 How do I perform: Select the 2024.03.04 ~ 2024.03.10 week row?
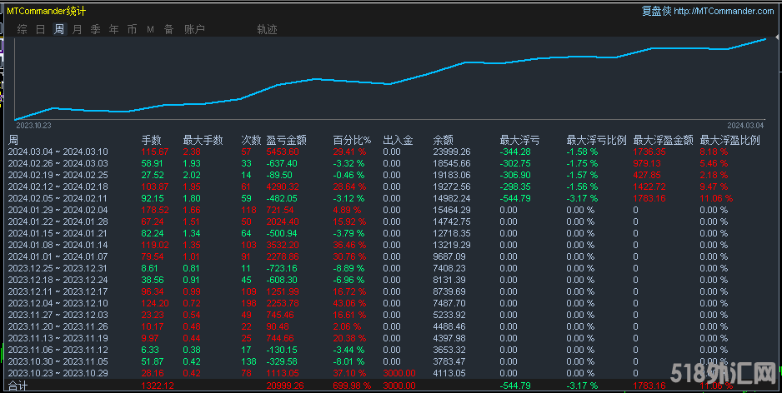pos(58,152)
